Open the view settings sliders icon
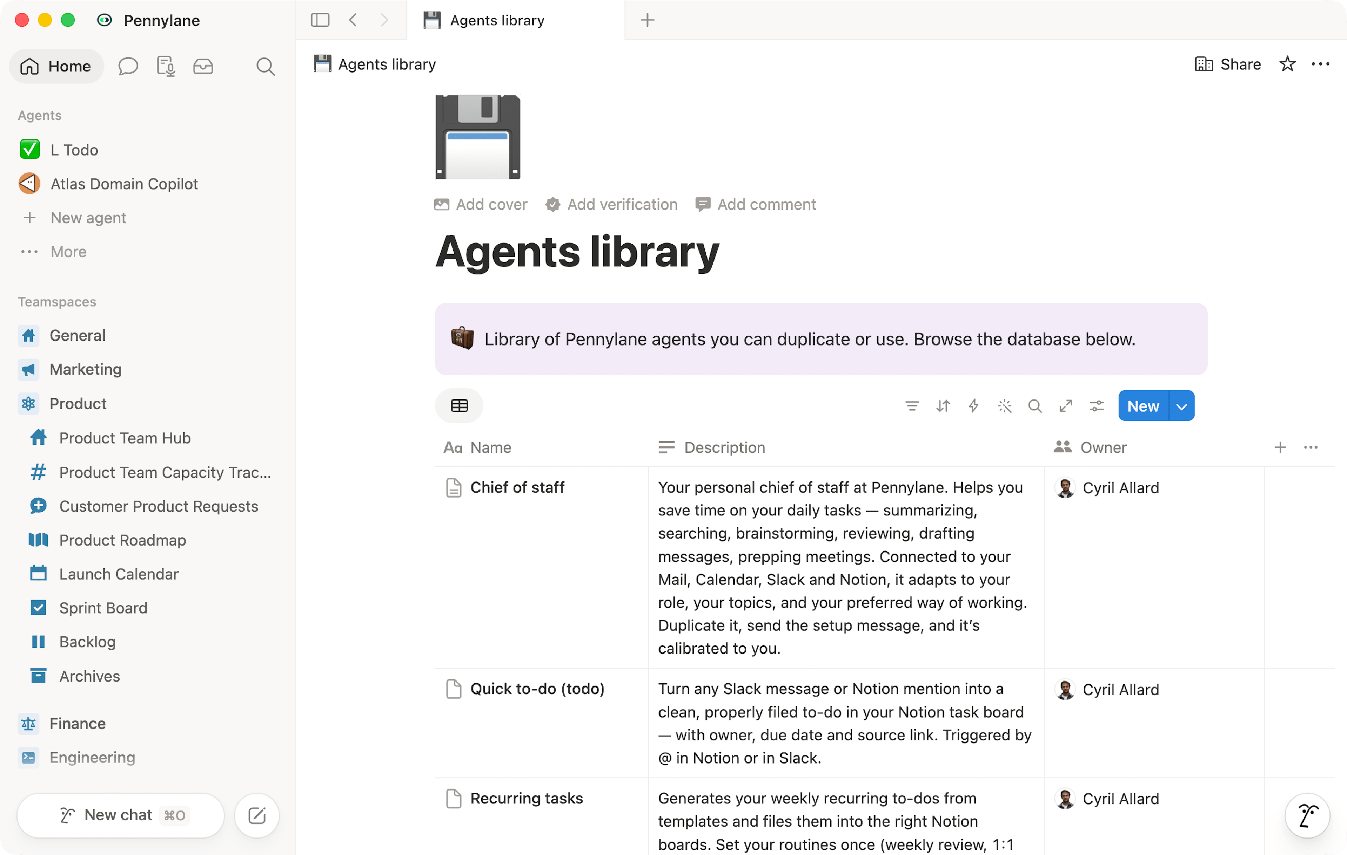 1097,406
